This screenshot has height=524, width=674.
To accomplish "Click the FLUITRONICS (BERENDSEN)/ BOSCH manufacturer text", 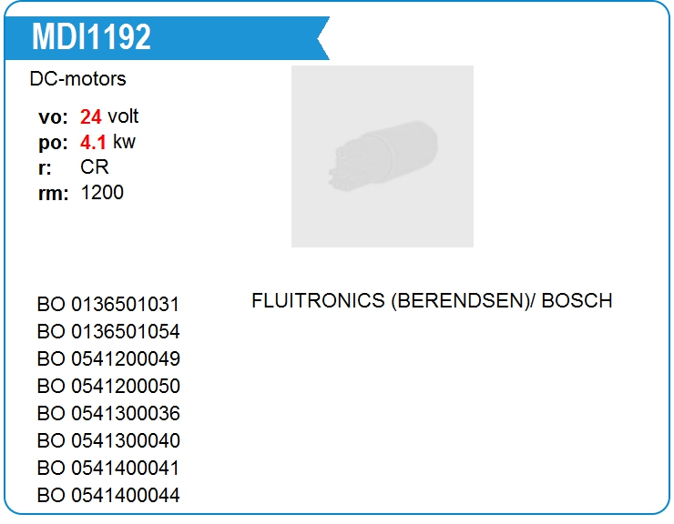I will pos(432,300).
